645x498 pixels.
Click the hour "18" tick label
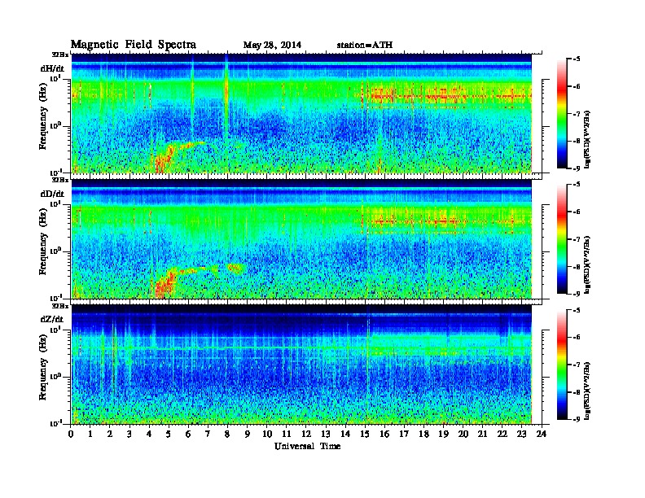tap(423, 435)
